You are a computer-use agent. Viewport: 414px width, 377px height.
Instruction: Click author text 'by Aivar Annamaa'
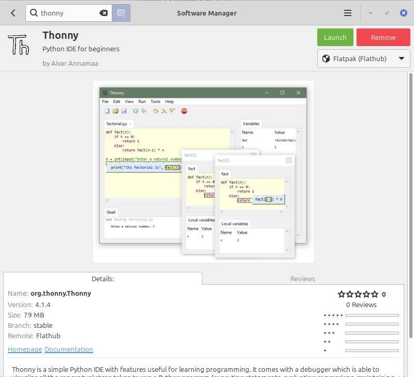pos(70,63)
